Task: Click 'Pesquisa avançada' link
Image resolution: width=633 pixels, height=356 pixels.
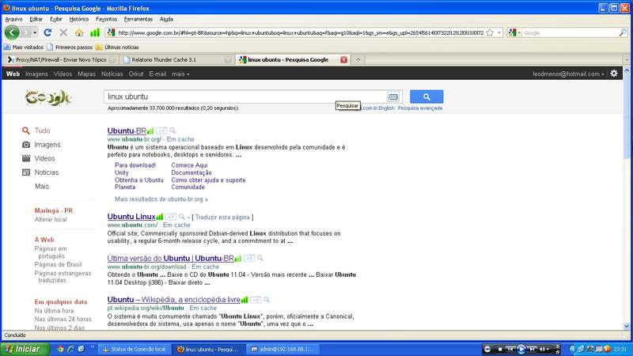Action: [x=420, y=108]
